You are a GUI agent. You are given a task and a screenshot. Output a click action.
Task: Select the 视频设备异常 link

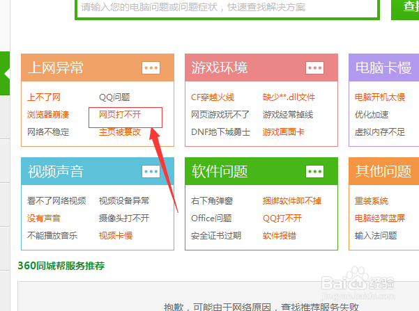124,201
